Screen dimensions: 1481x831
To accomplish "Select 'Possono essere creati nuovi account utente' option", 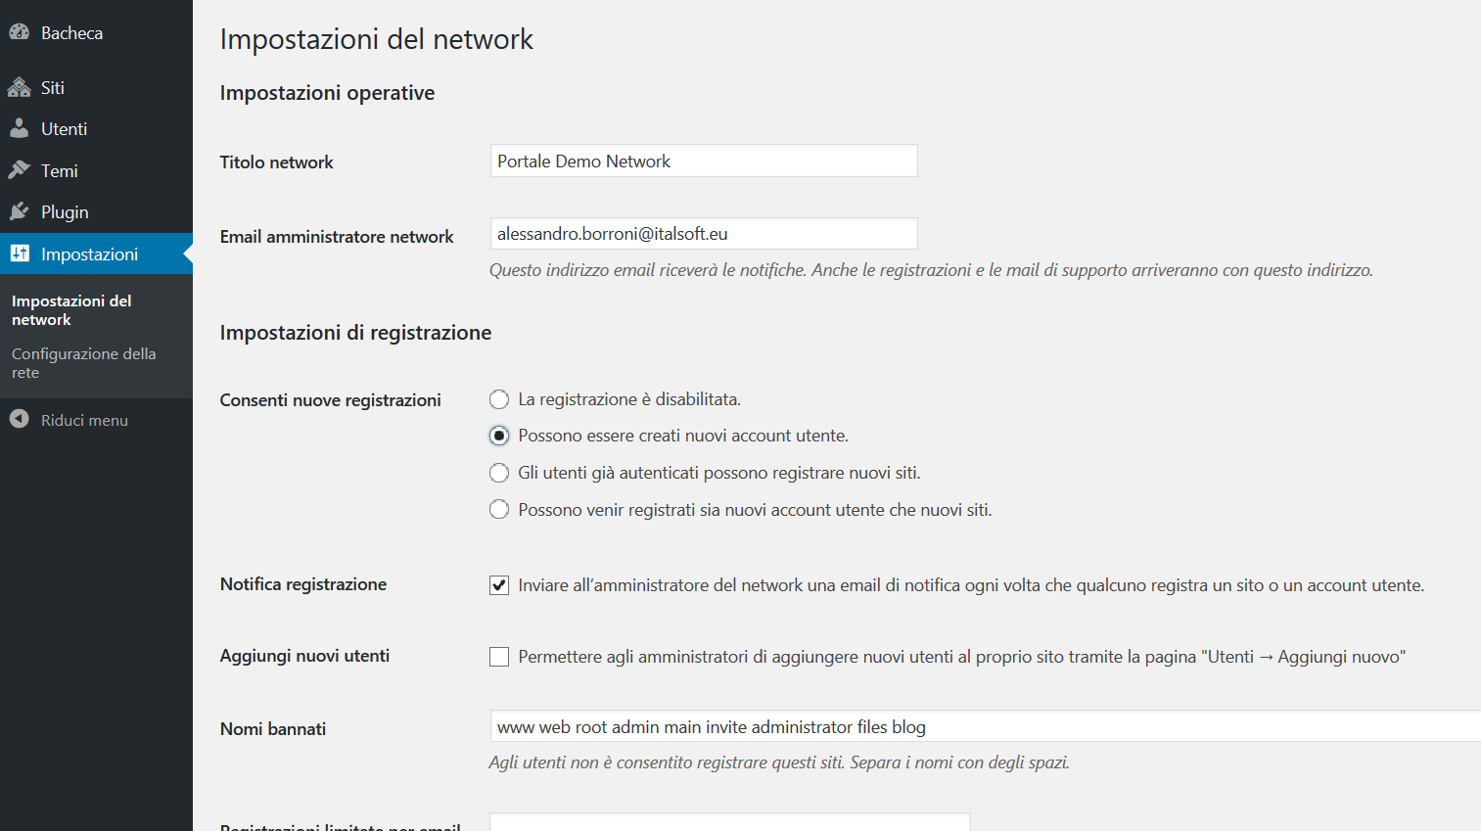I will (x=499, y=436).
